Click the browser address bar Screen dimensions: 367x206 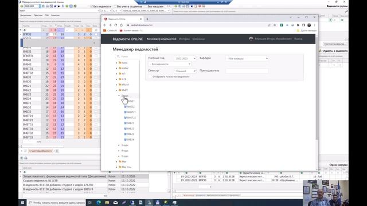tap(197, 25)
